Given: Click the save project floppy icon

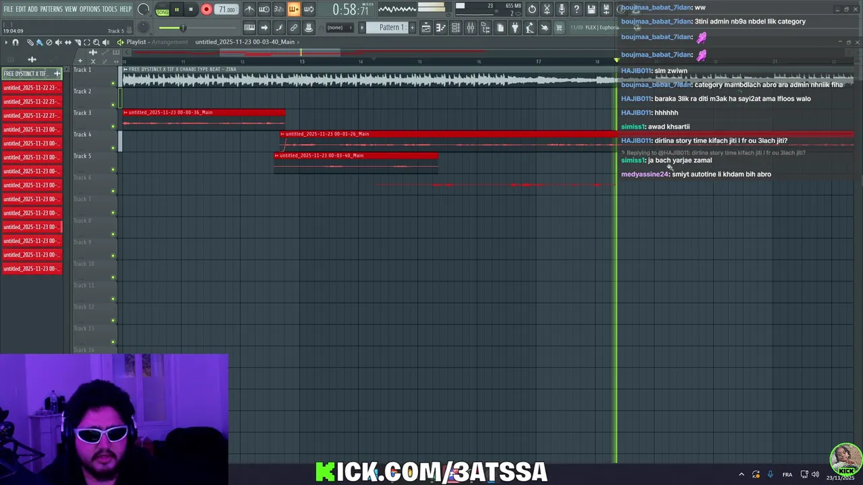Looking at the screenshot, I should 591,9.
